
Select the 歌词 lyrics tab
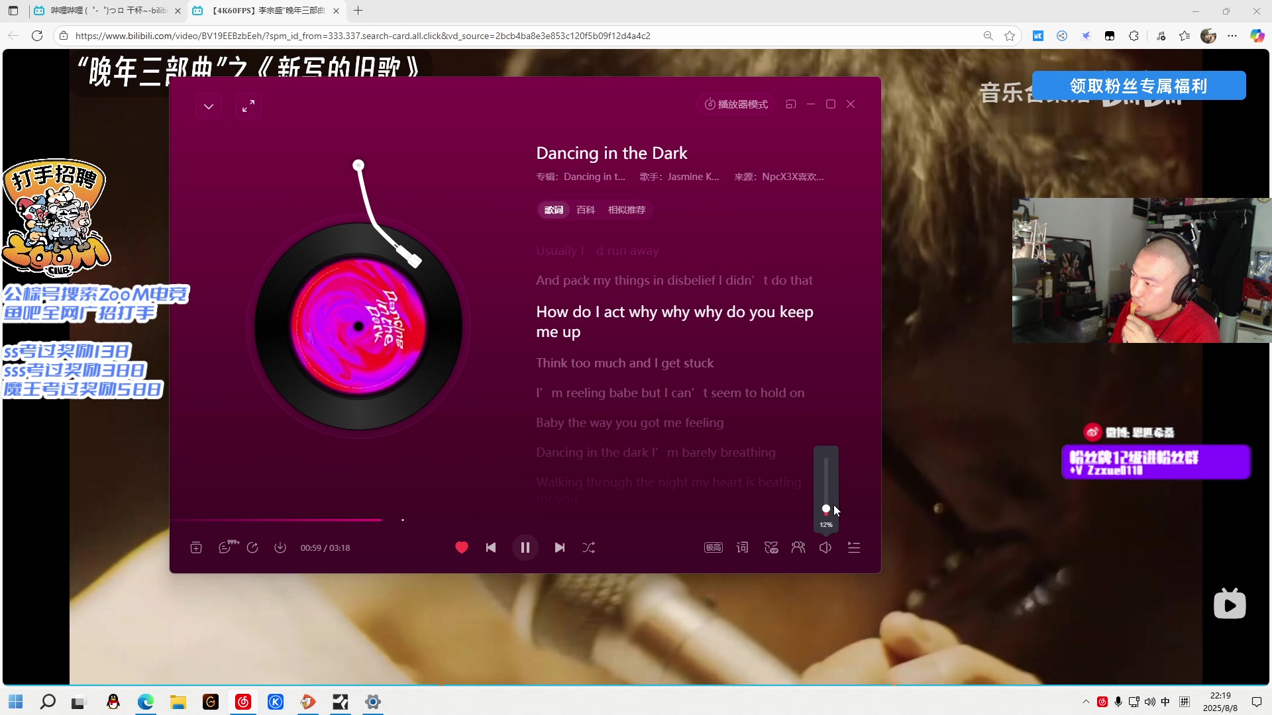coord(554,210)
